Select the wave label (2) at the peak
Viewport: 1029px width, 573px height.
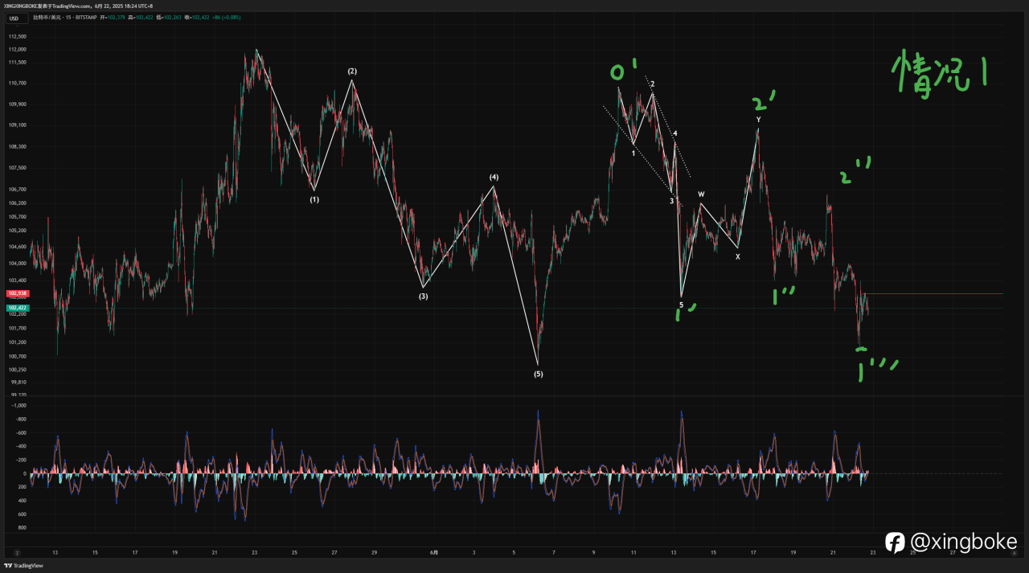352,72
